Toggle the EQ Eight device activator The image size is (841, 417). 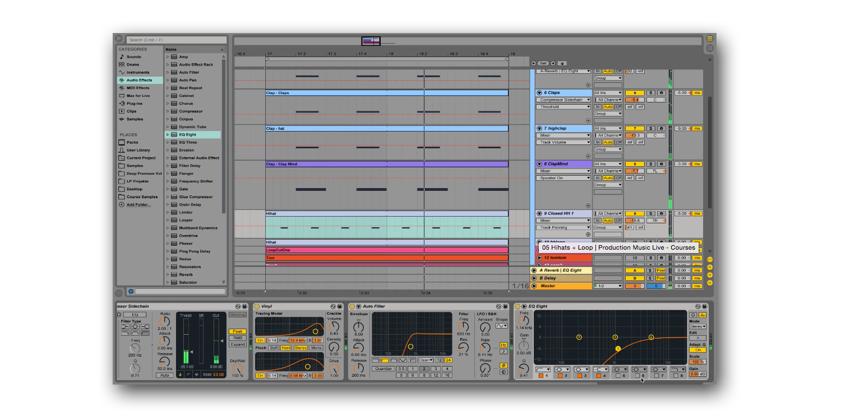tap(517, 306)
